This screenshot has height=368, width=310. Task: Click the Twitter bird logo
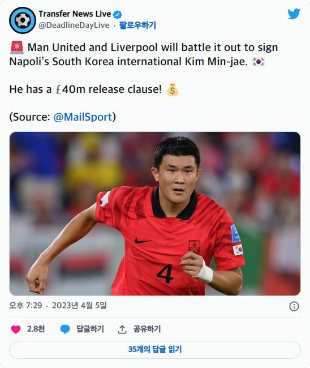(294, 14)
